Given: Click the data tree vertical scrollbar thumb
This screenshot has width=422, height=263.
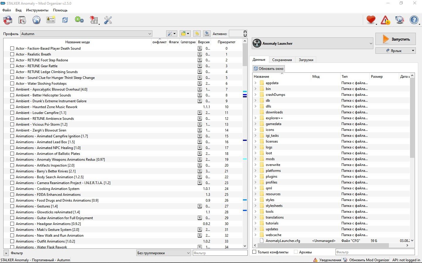Looking at the screenshot, I should click(x=412, y=118).
